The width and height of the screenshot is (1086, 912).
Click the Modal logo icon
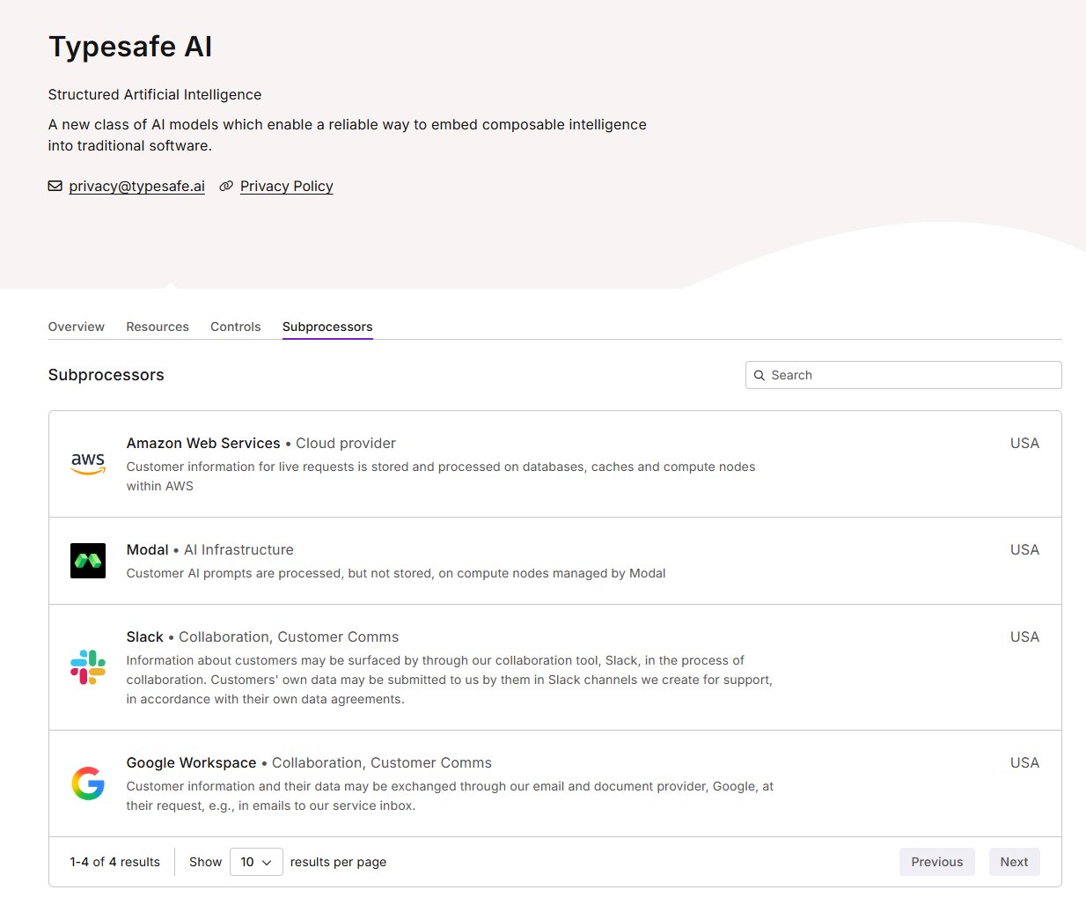tap(88, 561)
